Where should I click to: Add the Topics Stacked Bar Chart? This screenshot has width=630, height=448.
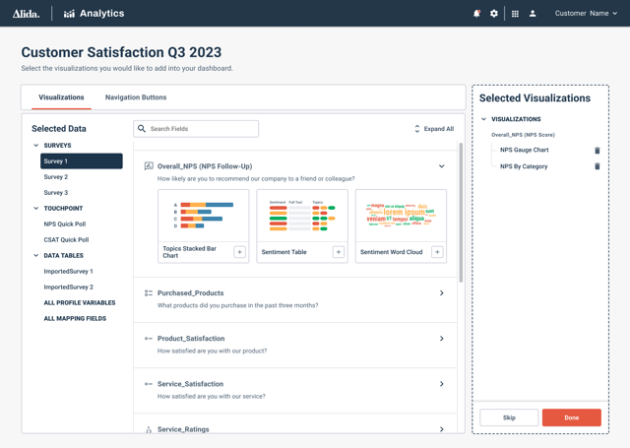pos(239,252)
